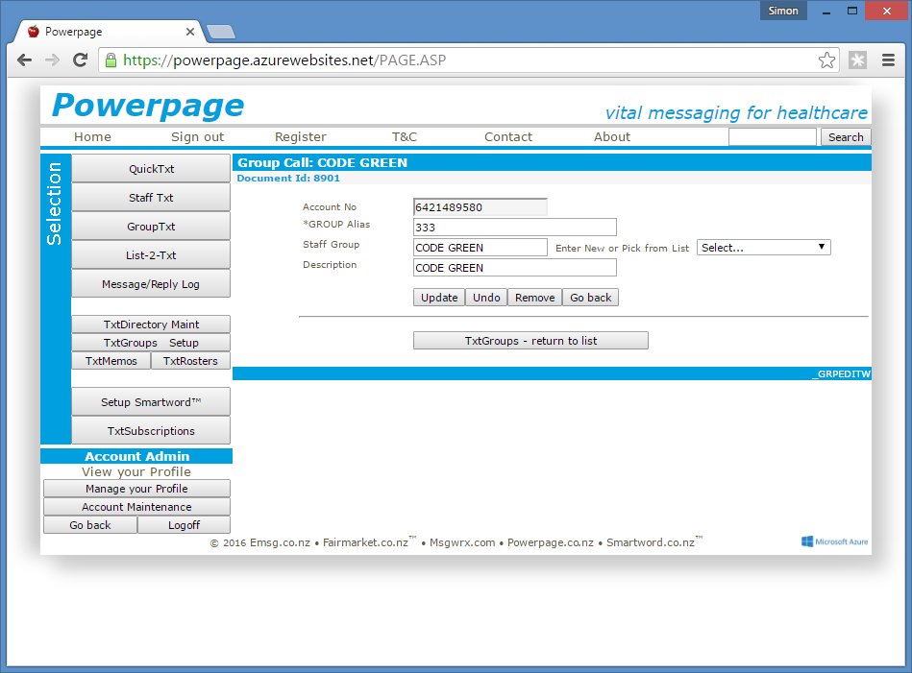Click the Logoff button
The height and width of the screenshot is (673, 912).
(x=184, y=525)
